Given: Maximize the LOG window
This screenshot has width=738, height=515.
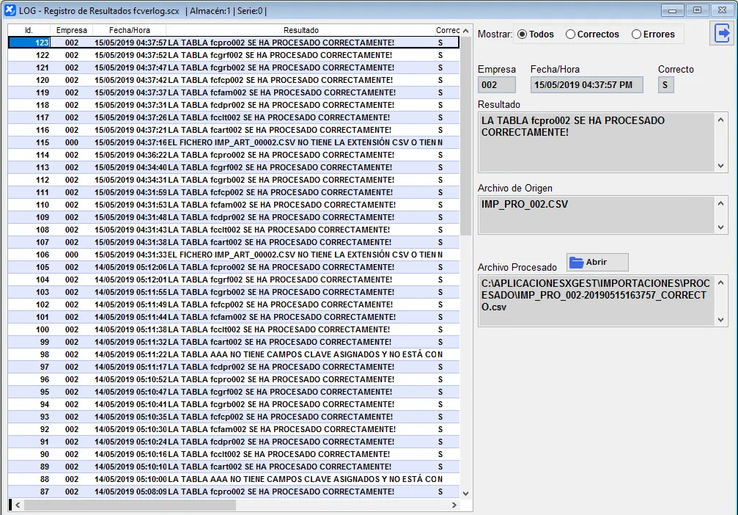Looking at the screenshot, I should tap(696, 10).
